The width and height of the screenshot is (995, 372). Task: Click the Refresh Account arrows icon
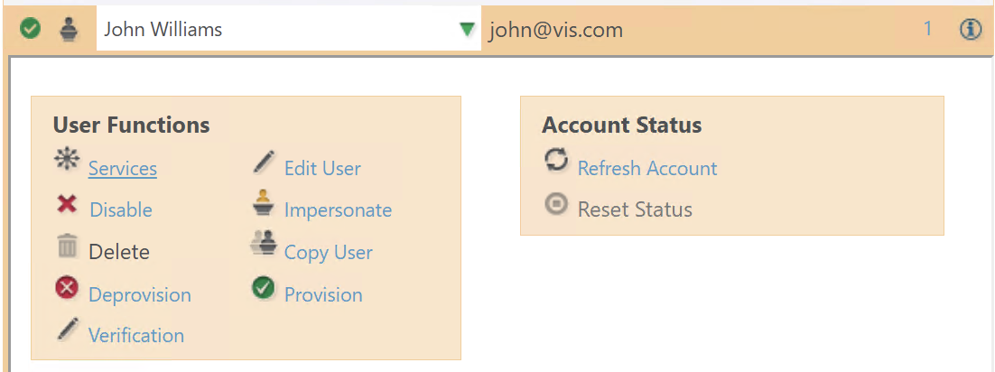tap(556, 161)
